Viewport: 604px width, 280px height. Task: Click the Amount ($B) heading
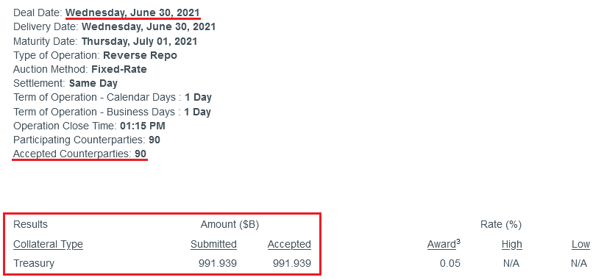click(x=230, y=225)
